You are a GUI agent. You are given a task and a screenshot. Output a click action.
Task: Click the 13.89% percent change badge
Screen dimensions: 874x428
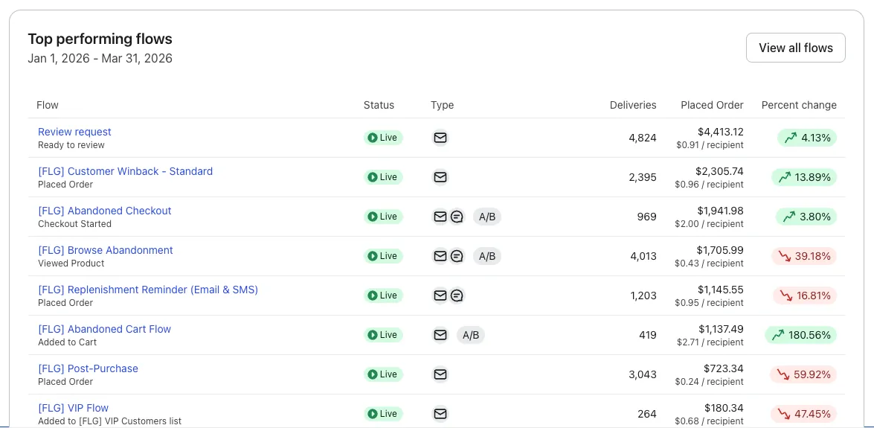point(804,177)
